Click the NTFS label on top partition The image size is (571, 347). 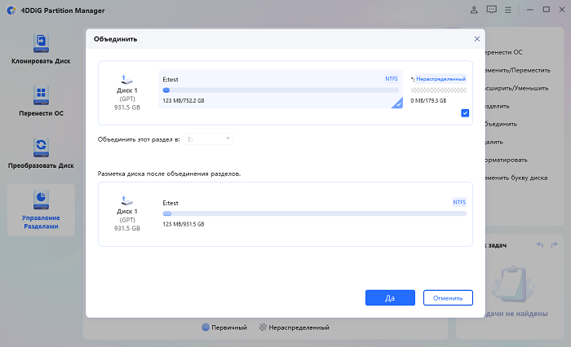pyautogui.click(x=392, y=79)
